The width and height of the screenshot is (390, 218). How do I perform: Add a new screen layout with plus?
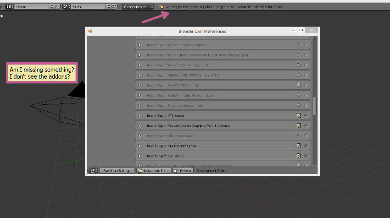(x=52, y=7)
